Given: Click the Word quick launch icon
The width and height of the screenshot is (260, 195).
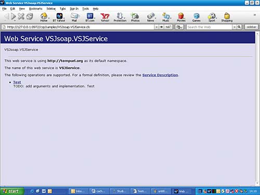Looking at the screenshot, I should coord(44,191).
